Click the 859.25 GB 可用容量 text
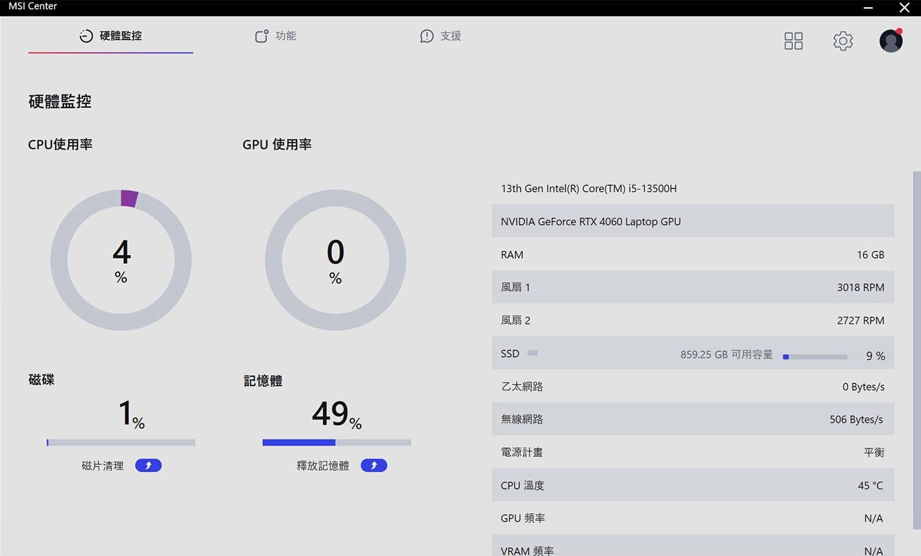Viewport: 921px width, 556px height. pyautogui.click(x=727, y=355)
